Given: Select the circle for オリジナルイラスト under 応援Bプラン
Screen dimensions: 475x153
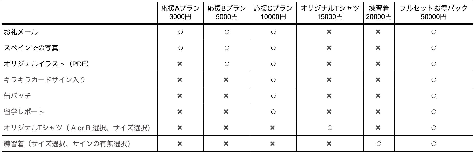Looking at the screenshot, I should click(x=227, y=64).
